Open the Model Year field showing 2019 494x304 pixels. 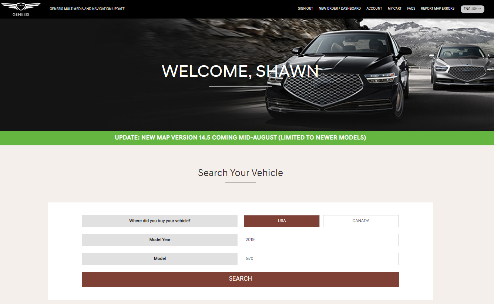pyautogui.click(x=321, y=240)
